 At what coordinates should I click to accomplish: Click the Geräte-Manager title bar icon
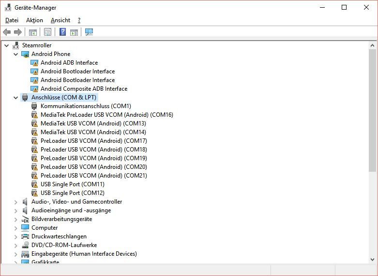coord(8,7)
